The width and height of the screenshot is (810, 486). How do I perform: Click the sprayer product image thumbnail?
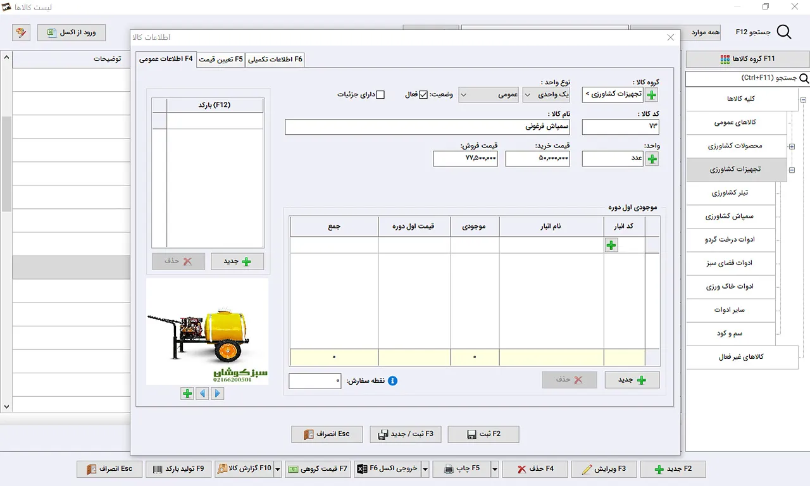tap(207, 332)
